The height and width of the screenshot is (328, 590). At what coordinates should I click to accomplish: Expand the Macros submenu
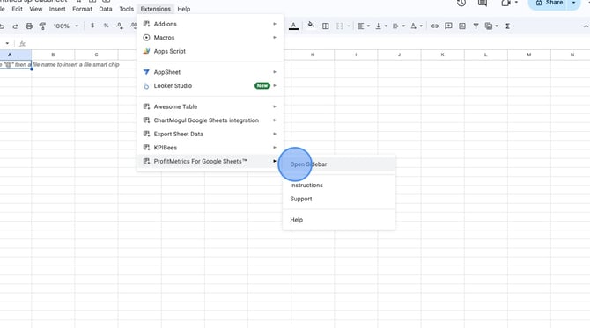[x=210, y=38]
